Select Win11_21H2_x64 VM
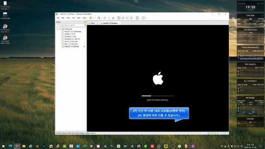 click(x=71, y=44)
